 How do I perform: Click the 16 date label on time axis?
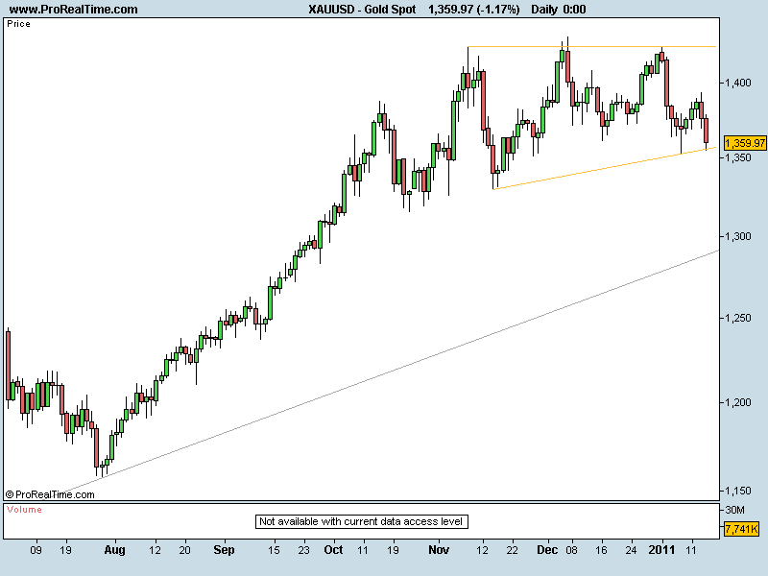click(602, 550)
